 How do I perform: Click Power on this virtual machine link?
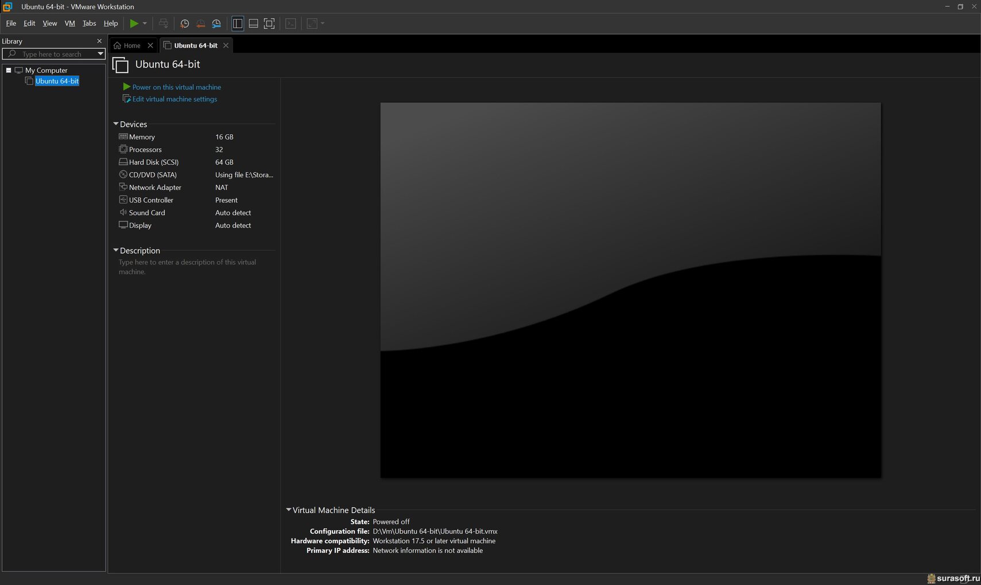click(177, 87)
